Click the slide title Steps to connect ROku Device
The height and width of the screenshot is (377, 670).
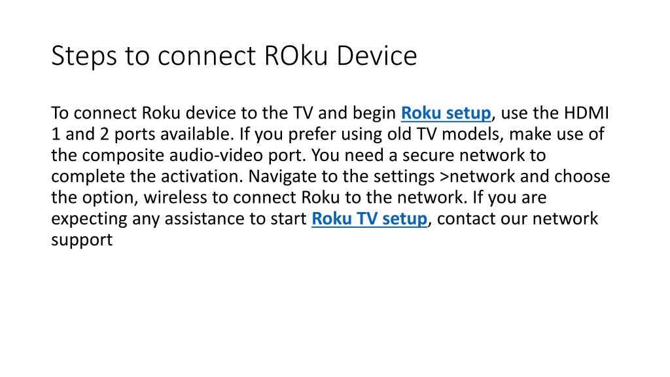pyautogui.click(x=234, y=56)
